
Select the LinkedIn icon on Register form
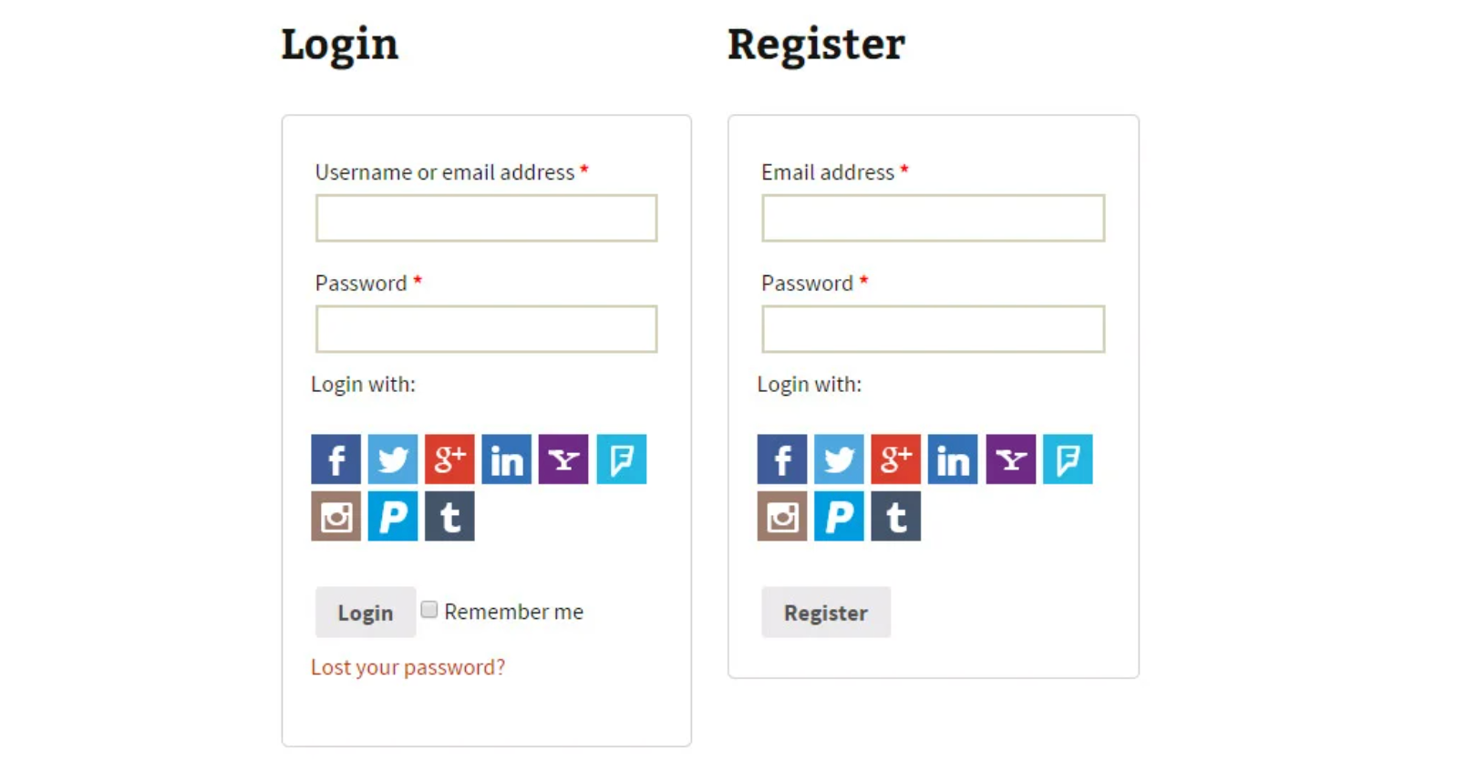(952, 459)
